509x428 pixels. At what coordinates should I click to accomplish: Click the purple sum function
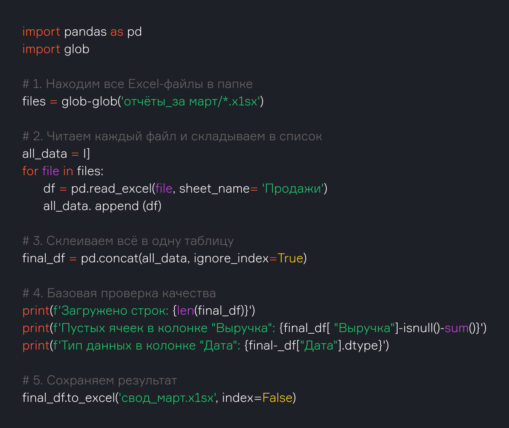click(456, 328)
